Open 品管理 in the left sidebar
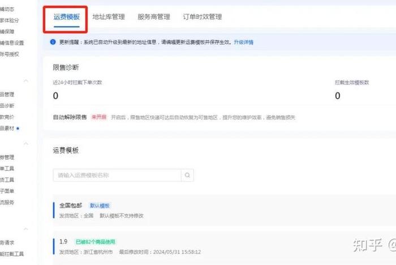 pyautogui.click(x=7, y=94)
